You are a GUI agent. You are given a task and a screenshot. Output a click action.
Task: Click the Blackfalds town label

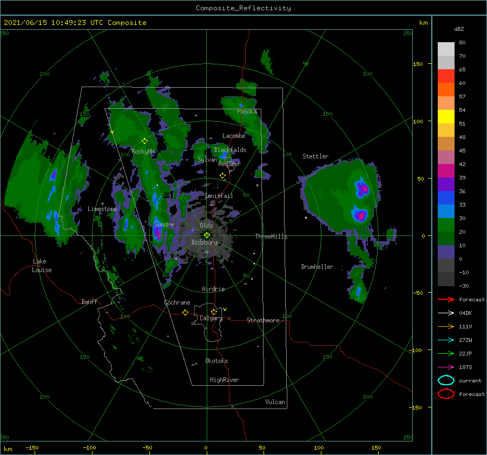(x=230, y=150)
